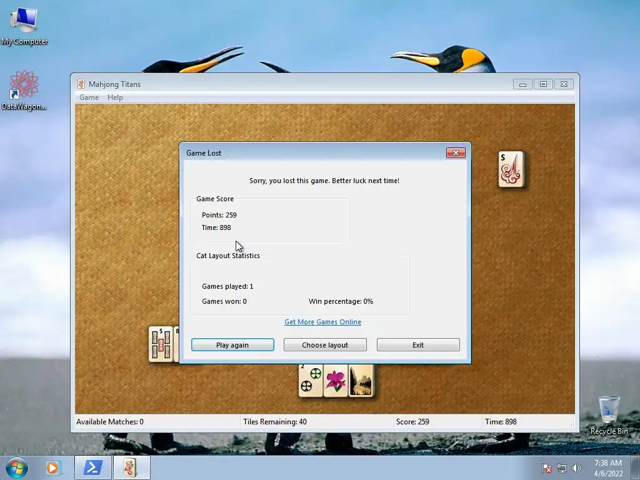Open the Help menu
Screen dimensions: 640x480
point(115,97)
